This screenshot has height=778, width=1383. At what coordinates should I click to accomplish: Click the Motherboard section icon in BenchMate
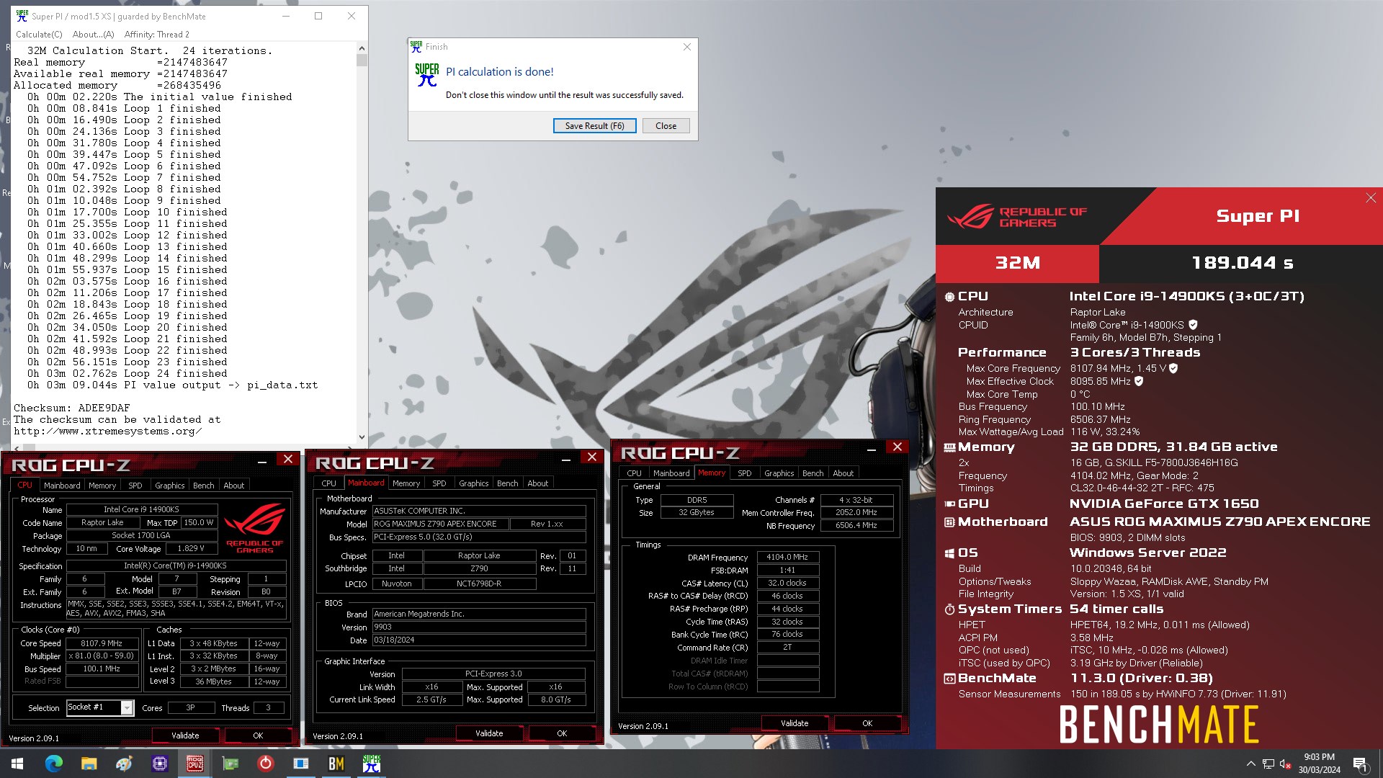point(949,522)
